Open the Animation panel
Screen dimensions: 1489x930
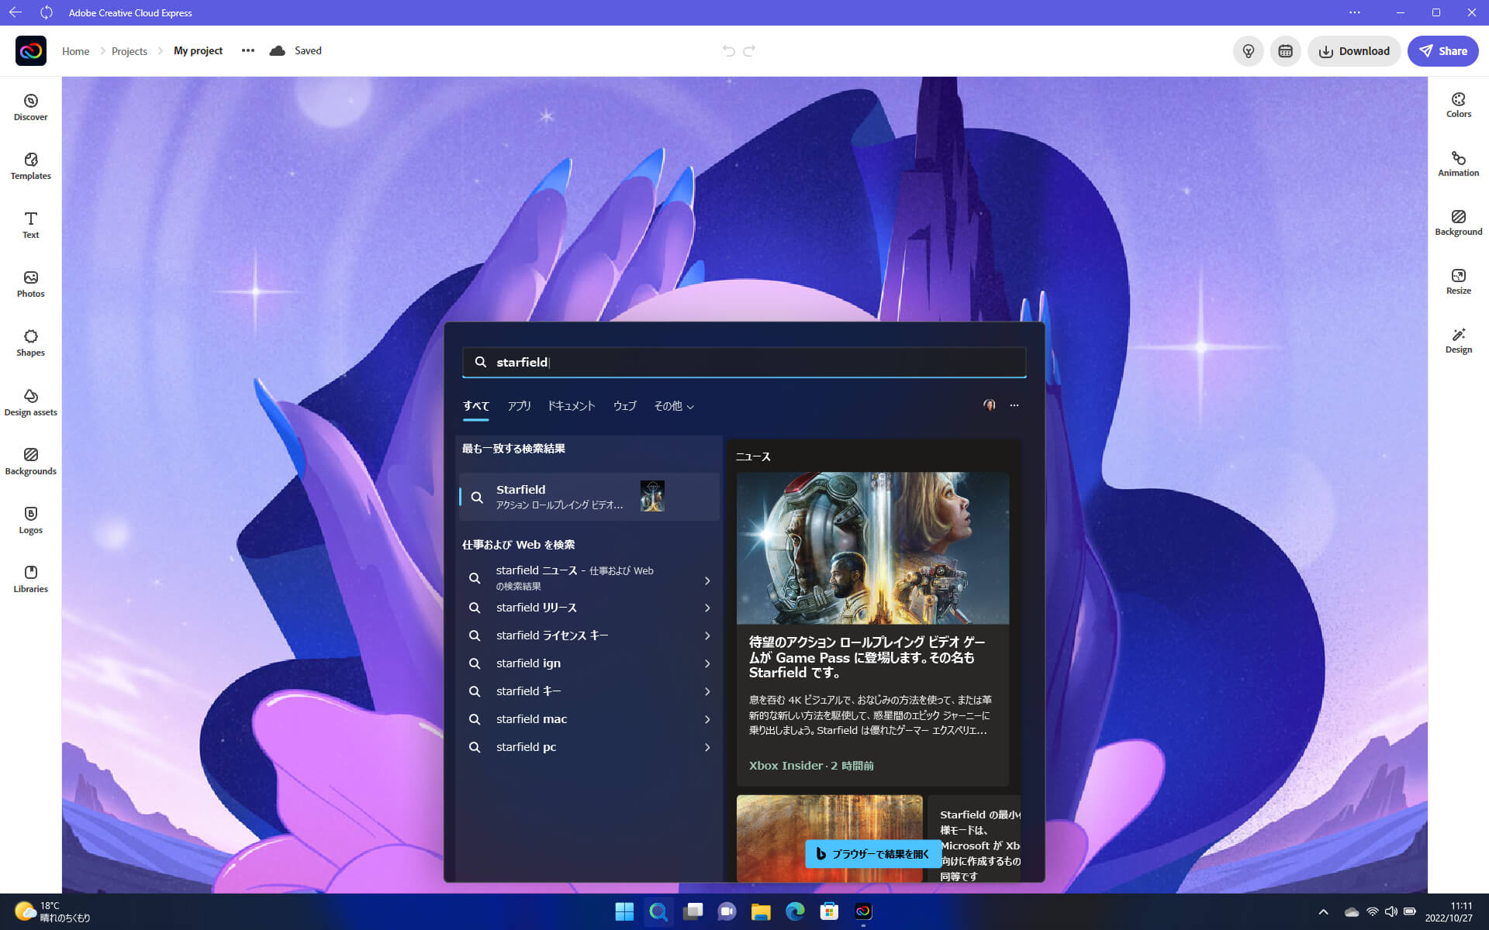tap(1458, 164)
